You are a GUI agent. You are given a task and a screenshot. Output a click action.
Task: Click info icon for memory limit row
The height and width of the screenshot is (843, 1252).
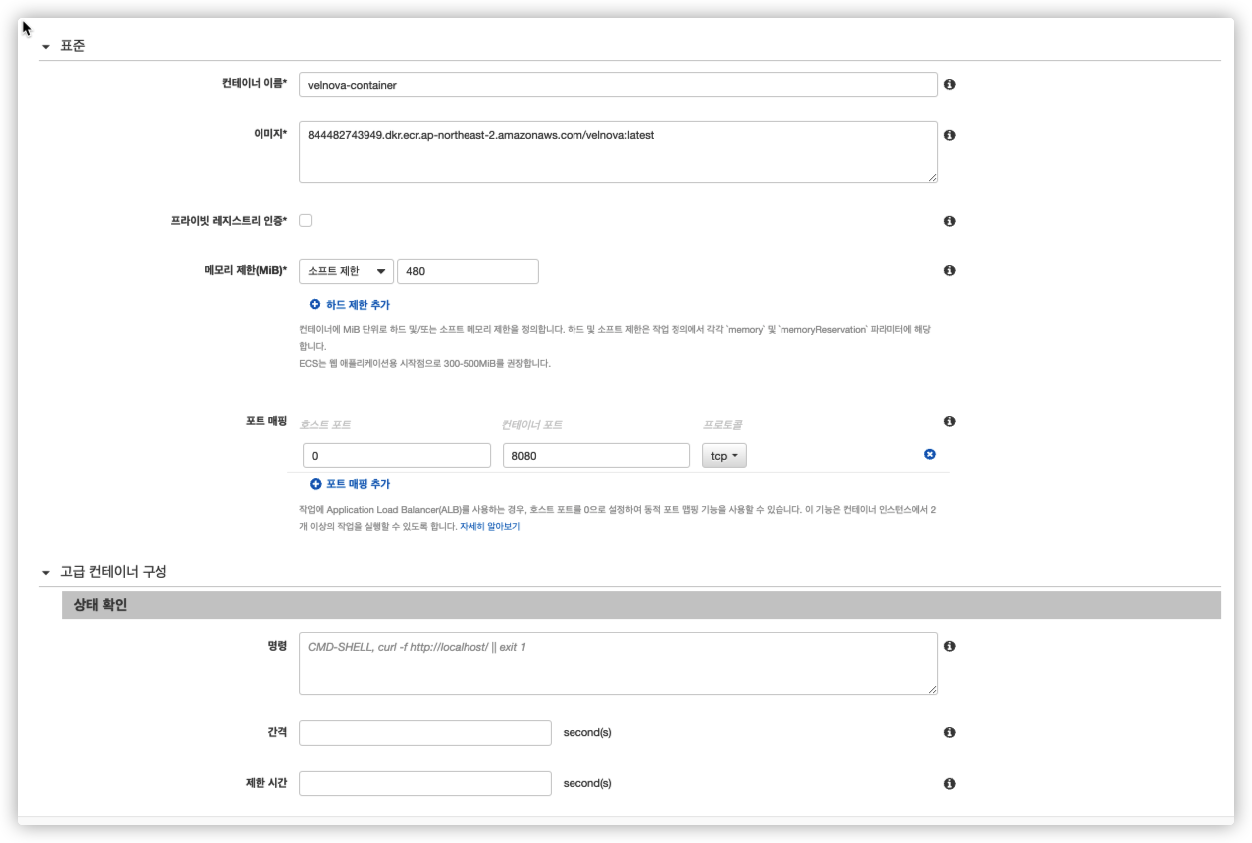point(949,270)
